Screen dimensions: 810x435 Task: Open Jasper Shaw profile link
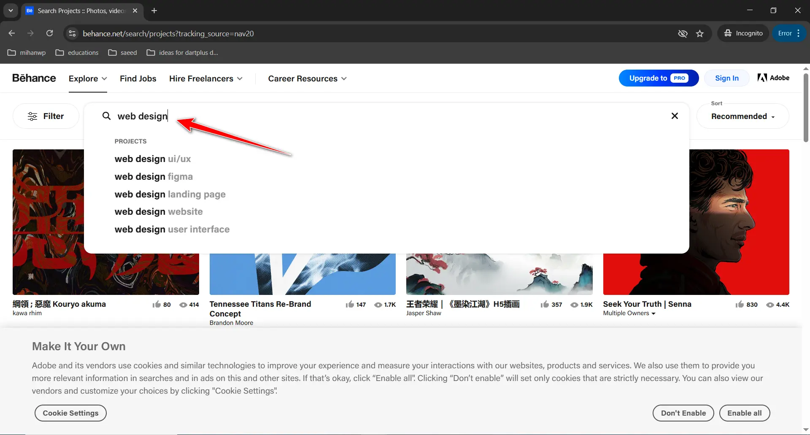click(424, 313)
